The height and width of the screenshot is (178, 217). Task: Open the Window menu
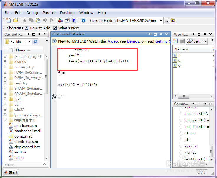click(86, 13)
